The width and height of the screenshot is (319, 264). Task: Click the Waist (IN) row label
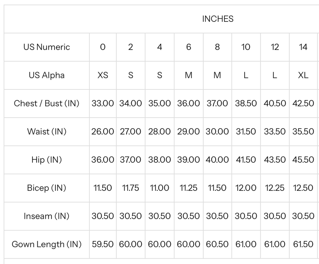tap(47, 132)
